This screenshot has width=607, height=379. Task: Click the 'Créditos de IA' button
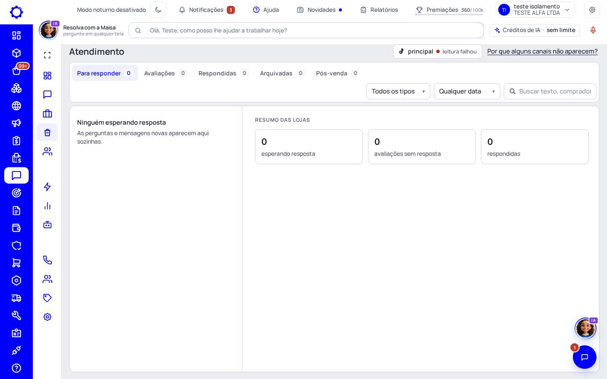click(x=534, y=30)
